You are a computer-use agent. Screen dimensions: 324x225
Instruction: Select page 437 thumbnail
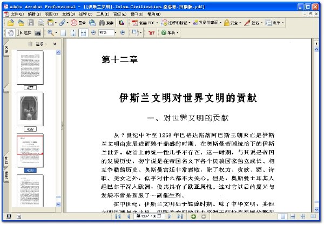pos(30,67)
